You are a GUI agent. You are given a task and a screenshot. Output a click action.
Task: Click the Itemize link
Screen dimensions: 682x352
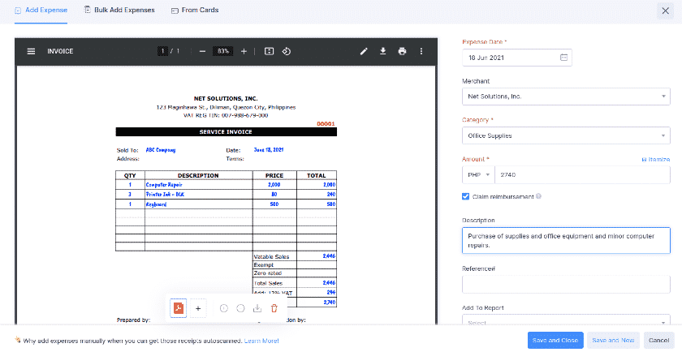pos(656,160)
